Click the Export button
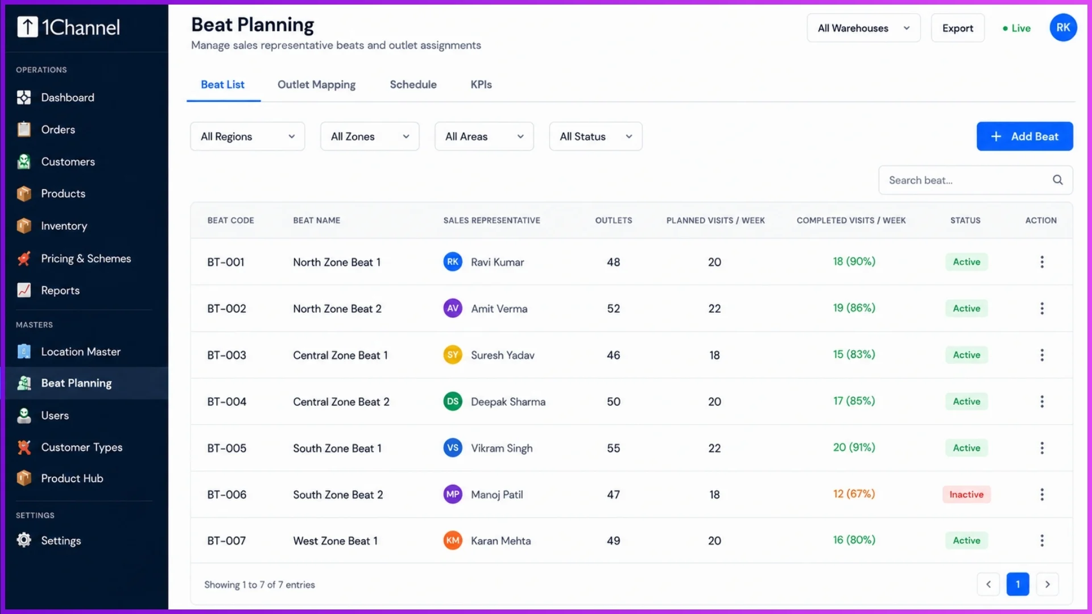 point(958,28)
